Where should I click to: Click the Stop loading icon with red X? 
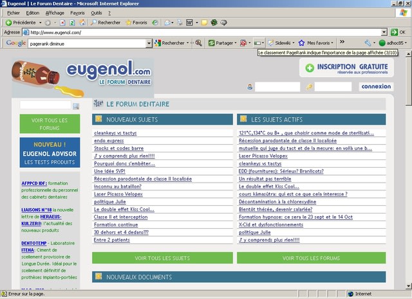(x=62, y=23)
